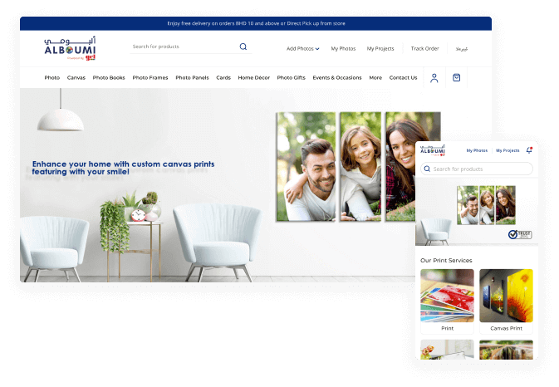The image size is (559, 387).
Task: Switch language to Arabic
Action: click(462, 49)
